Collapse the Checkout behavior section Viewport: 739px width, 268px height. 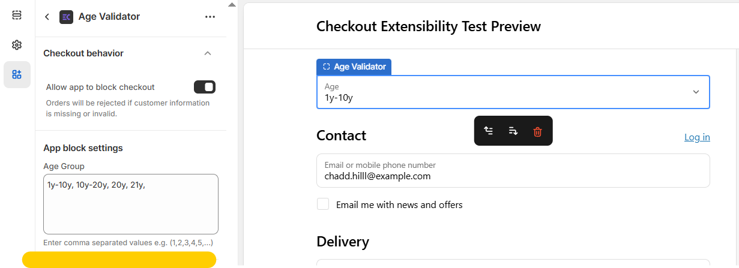(208, 53)
